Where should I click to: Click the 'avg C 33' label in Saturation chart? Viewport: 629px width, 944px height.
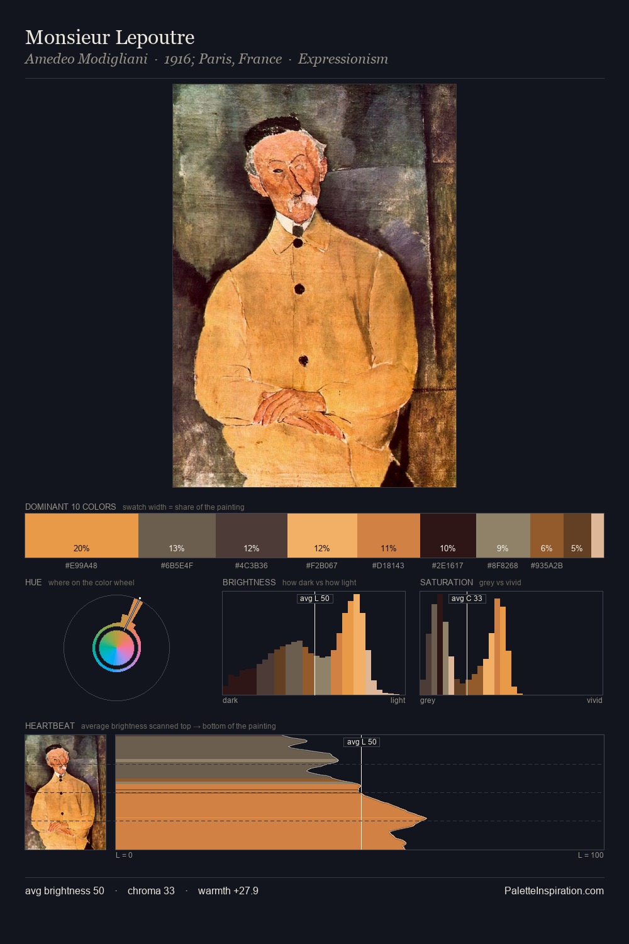pos(467,598)
